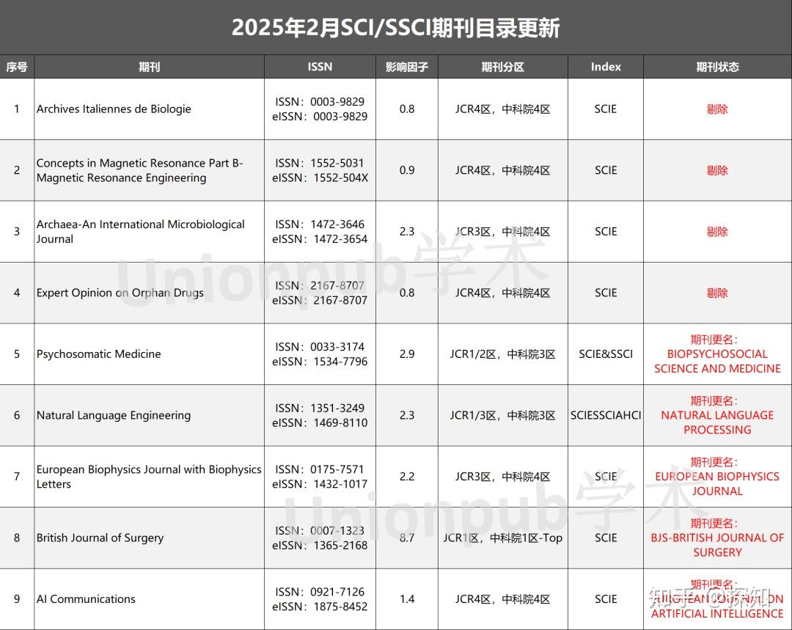Select AI Communications journal cell
792x630 pixels.
pos(150,599)
